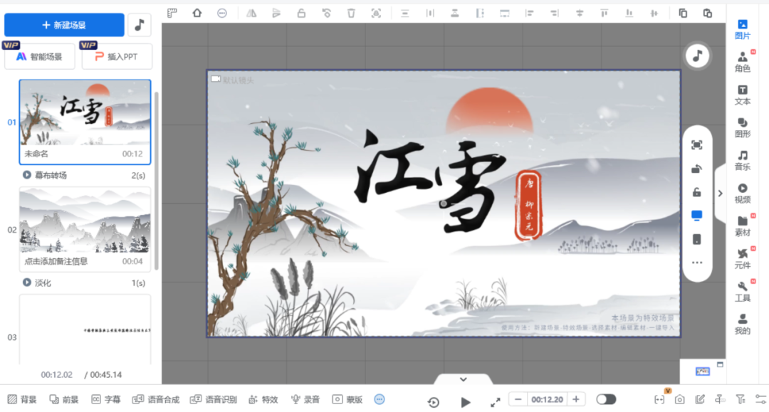Click the 字幕 (Subtitles) menu item
The width and height of the screenshot is (769, 412).
tap(105, 399)
